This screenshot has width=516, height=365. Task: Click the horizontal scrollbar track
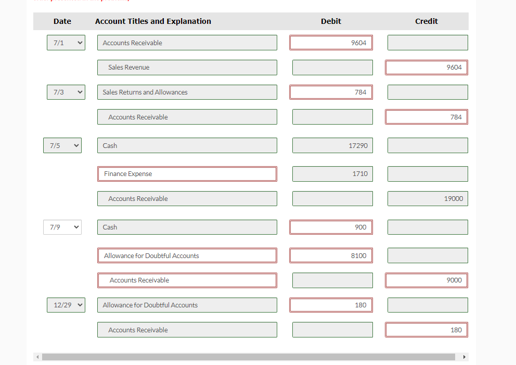pos(249,357)
